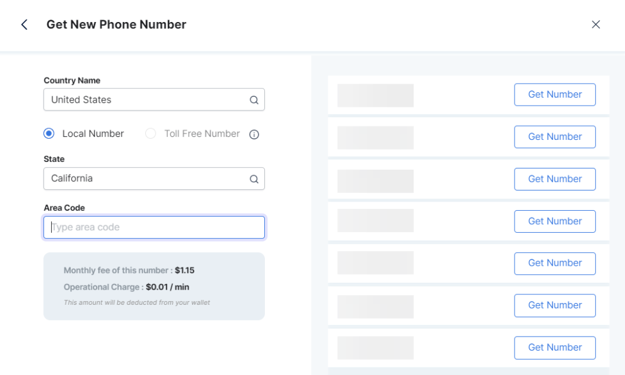
Task: Click the search icon in Country Name field
Action: 253,100
